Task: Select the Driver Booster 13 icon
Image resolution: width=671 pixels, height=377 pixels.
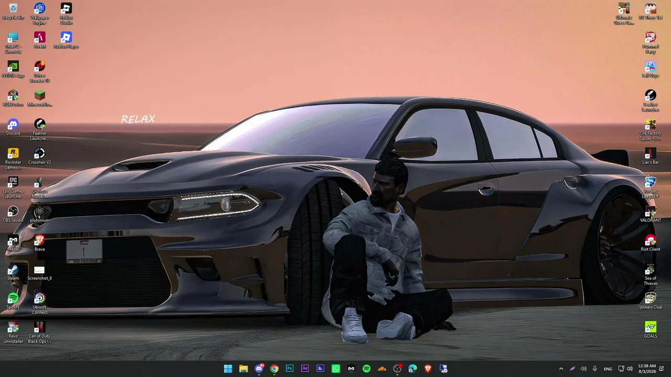Action: pos(40,72)
